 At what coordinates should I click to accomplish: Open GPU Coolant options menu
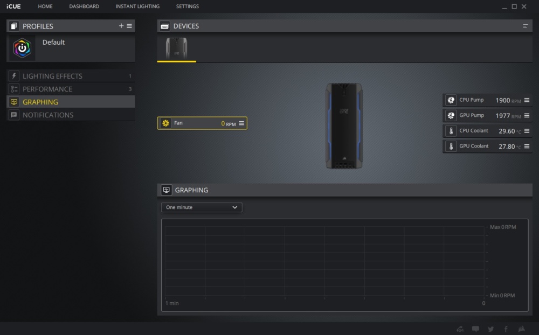tap(527, 146)
